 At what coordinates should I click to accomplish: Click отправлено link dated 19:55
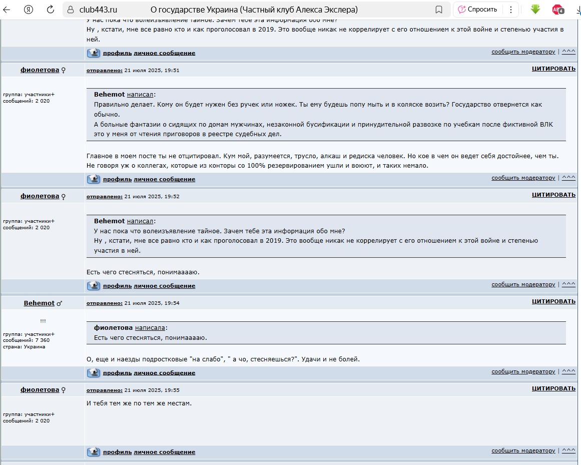[x=105, y=390]
